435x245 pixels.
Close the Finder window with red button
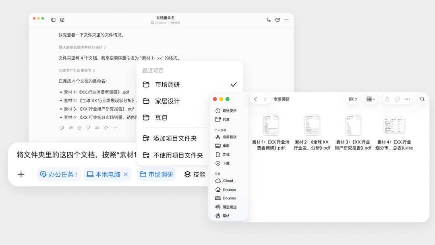click(x=215, y=99)
